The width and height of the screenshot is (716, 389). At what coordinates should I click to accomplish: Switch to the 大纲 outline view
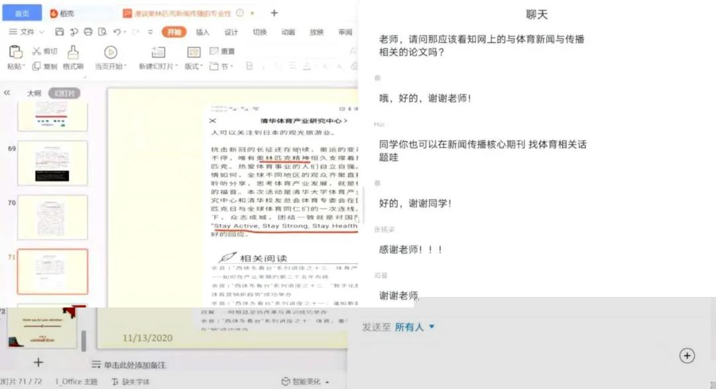point(34,93)
